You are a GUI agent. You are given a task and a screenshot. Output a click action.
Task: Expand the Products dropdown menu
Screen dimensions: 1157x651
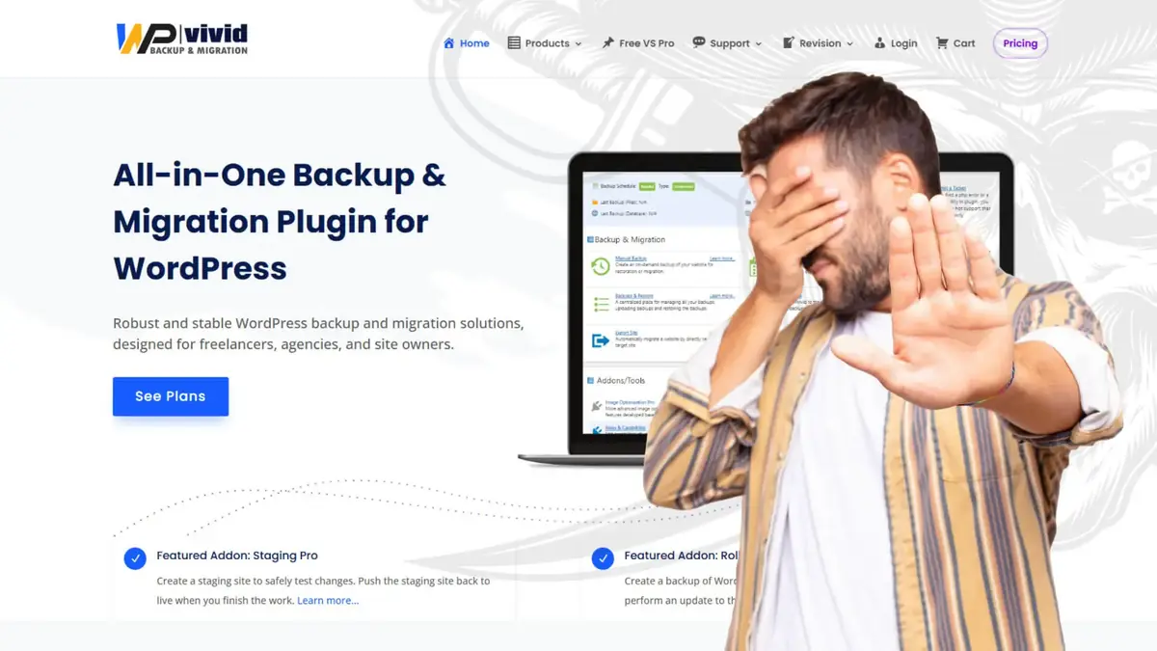tap(549, 42)
